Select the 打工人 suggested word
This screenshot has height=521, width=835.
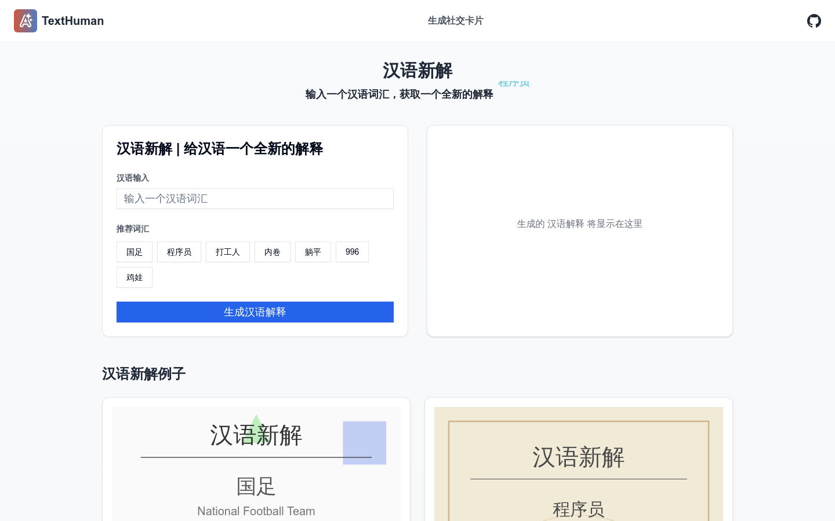228,252
